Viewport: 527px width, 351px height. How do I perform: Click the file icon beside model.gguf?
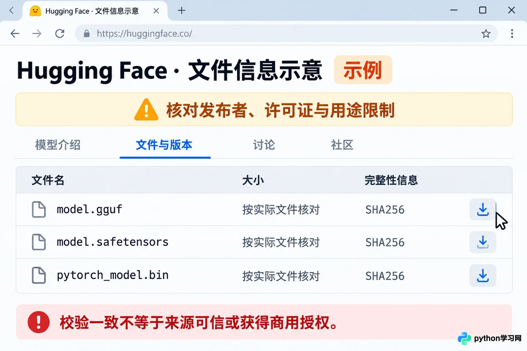(39, 210)
